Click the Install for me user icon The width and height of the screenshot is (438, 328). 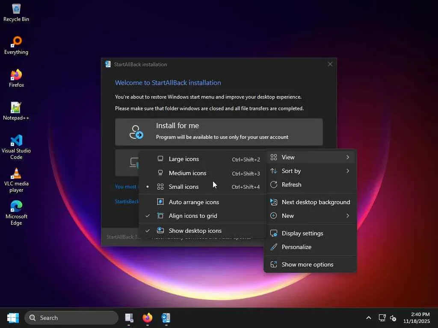(x=136, y=132)
